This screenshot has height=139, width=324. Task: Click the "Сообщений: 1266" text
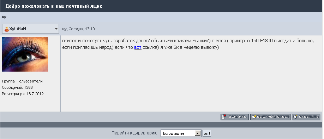(17, 87)
